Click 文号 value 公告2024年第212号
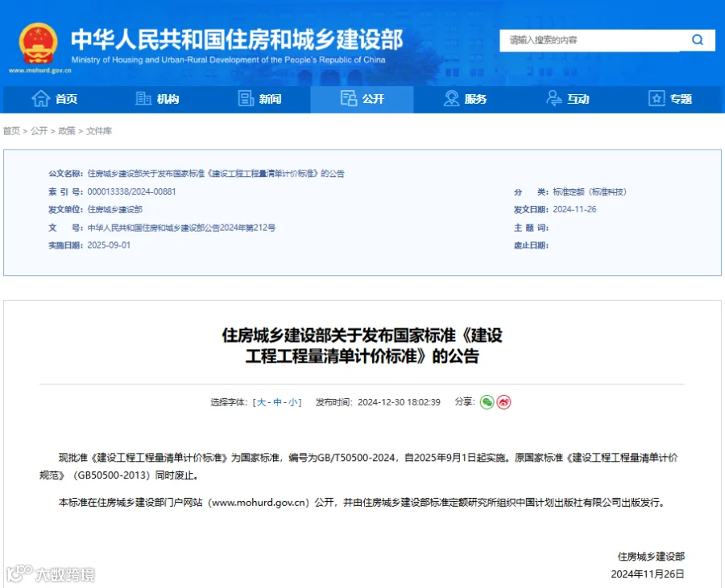 [181, 228]
